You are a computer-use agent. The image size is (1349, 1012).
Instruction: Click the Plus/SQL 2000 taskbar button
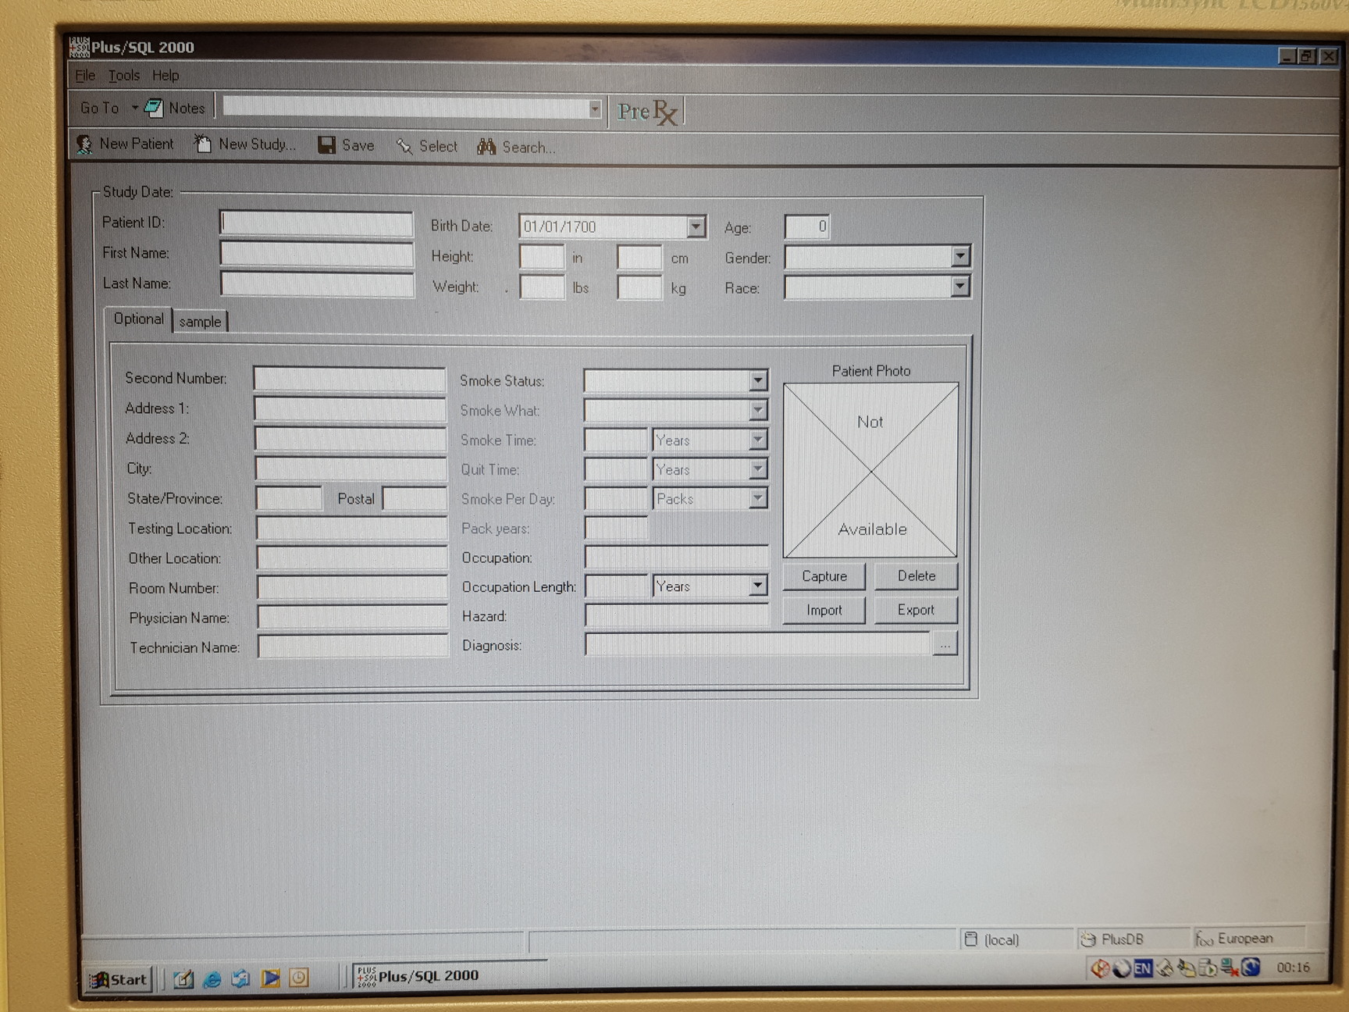[x=447, y=976]
